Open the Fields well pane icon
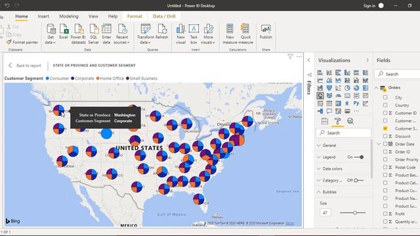 pyautogui.click(x=325, y=121)
